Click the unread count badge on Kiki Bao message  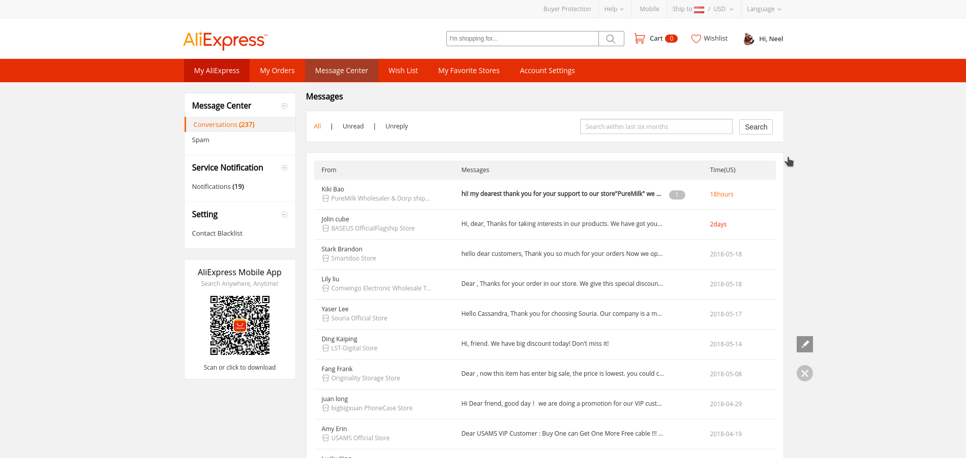tap(677, 195)
